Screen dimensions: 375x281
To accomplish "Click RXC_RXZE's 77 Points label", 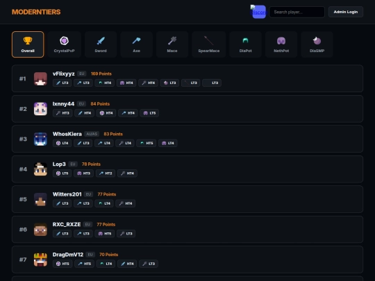I will 106,224.
